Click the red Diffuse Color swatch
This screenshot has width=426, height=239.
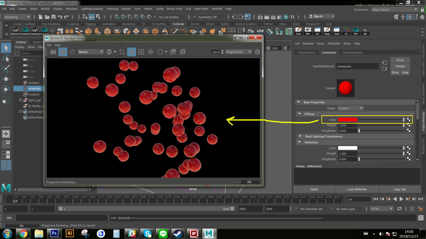click(347, 120)
